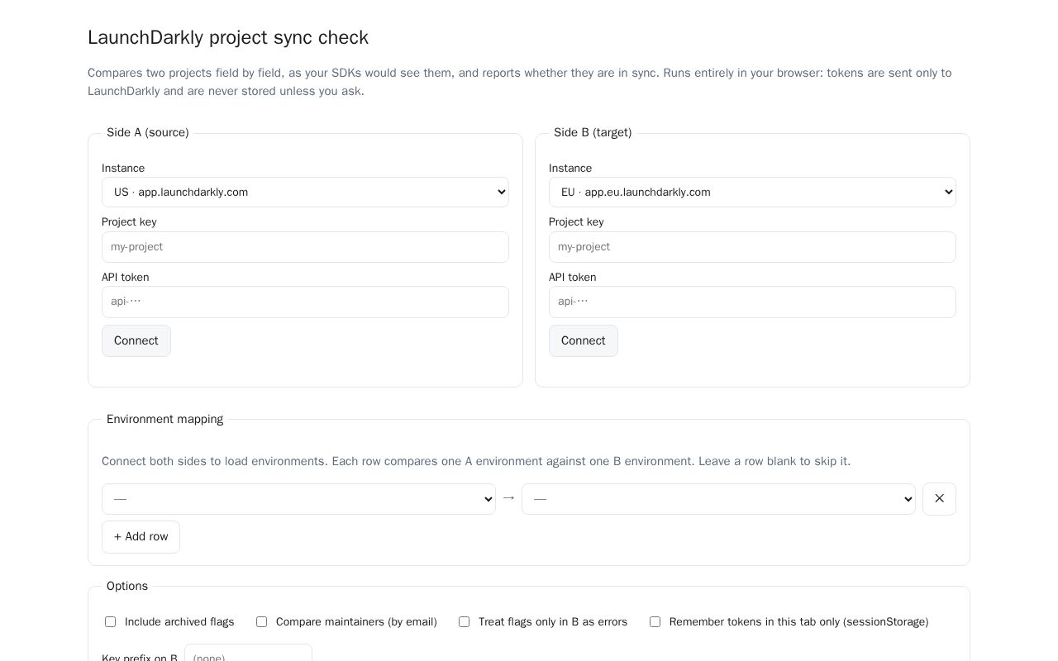Click the Key prefix on B input

click(248, 653)
